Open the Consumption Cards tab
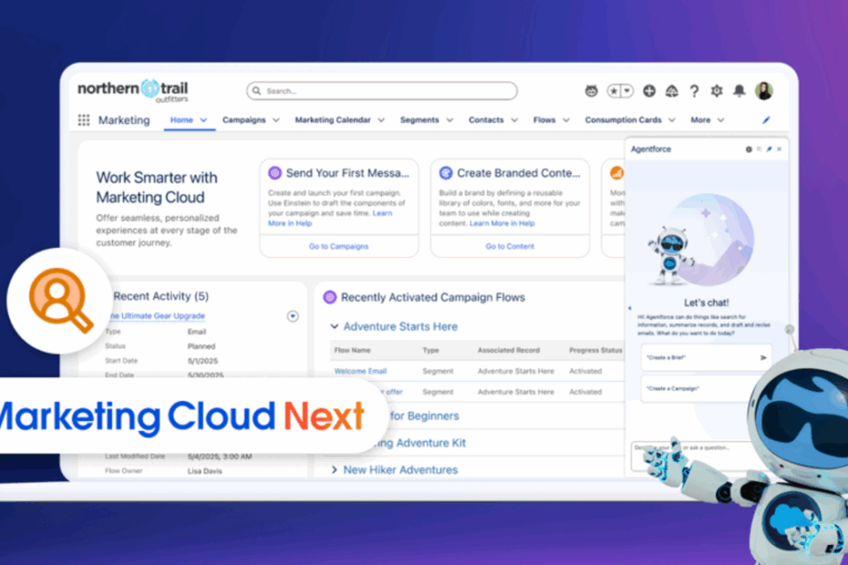The height and width of the screenshot is (565, 848). click(623, 120)
